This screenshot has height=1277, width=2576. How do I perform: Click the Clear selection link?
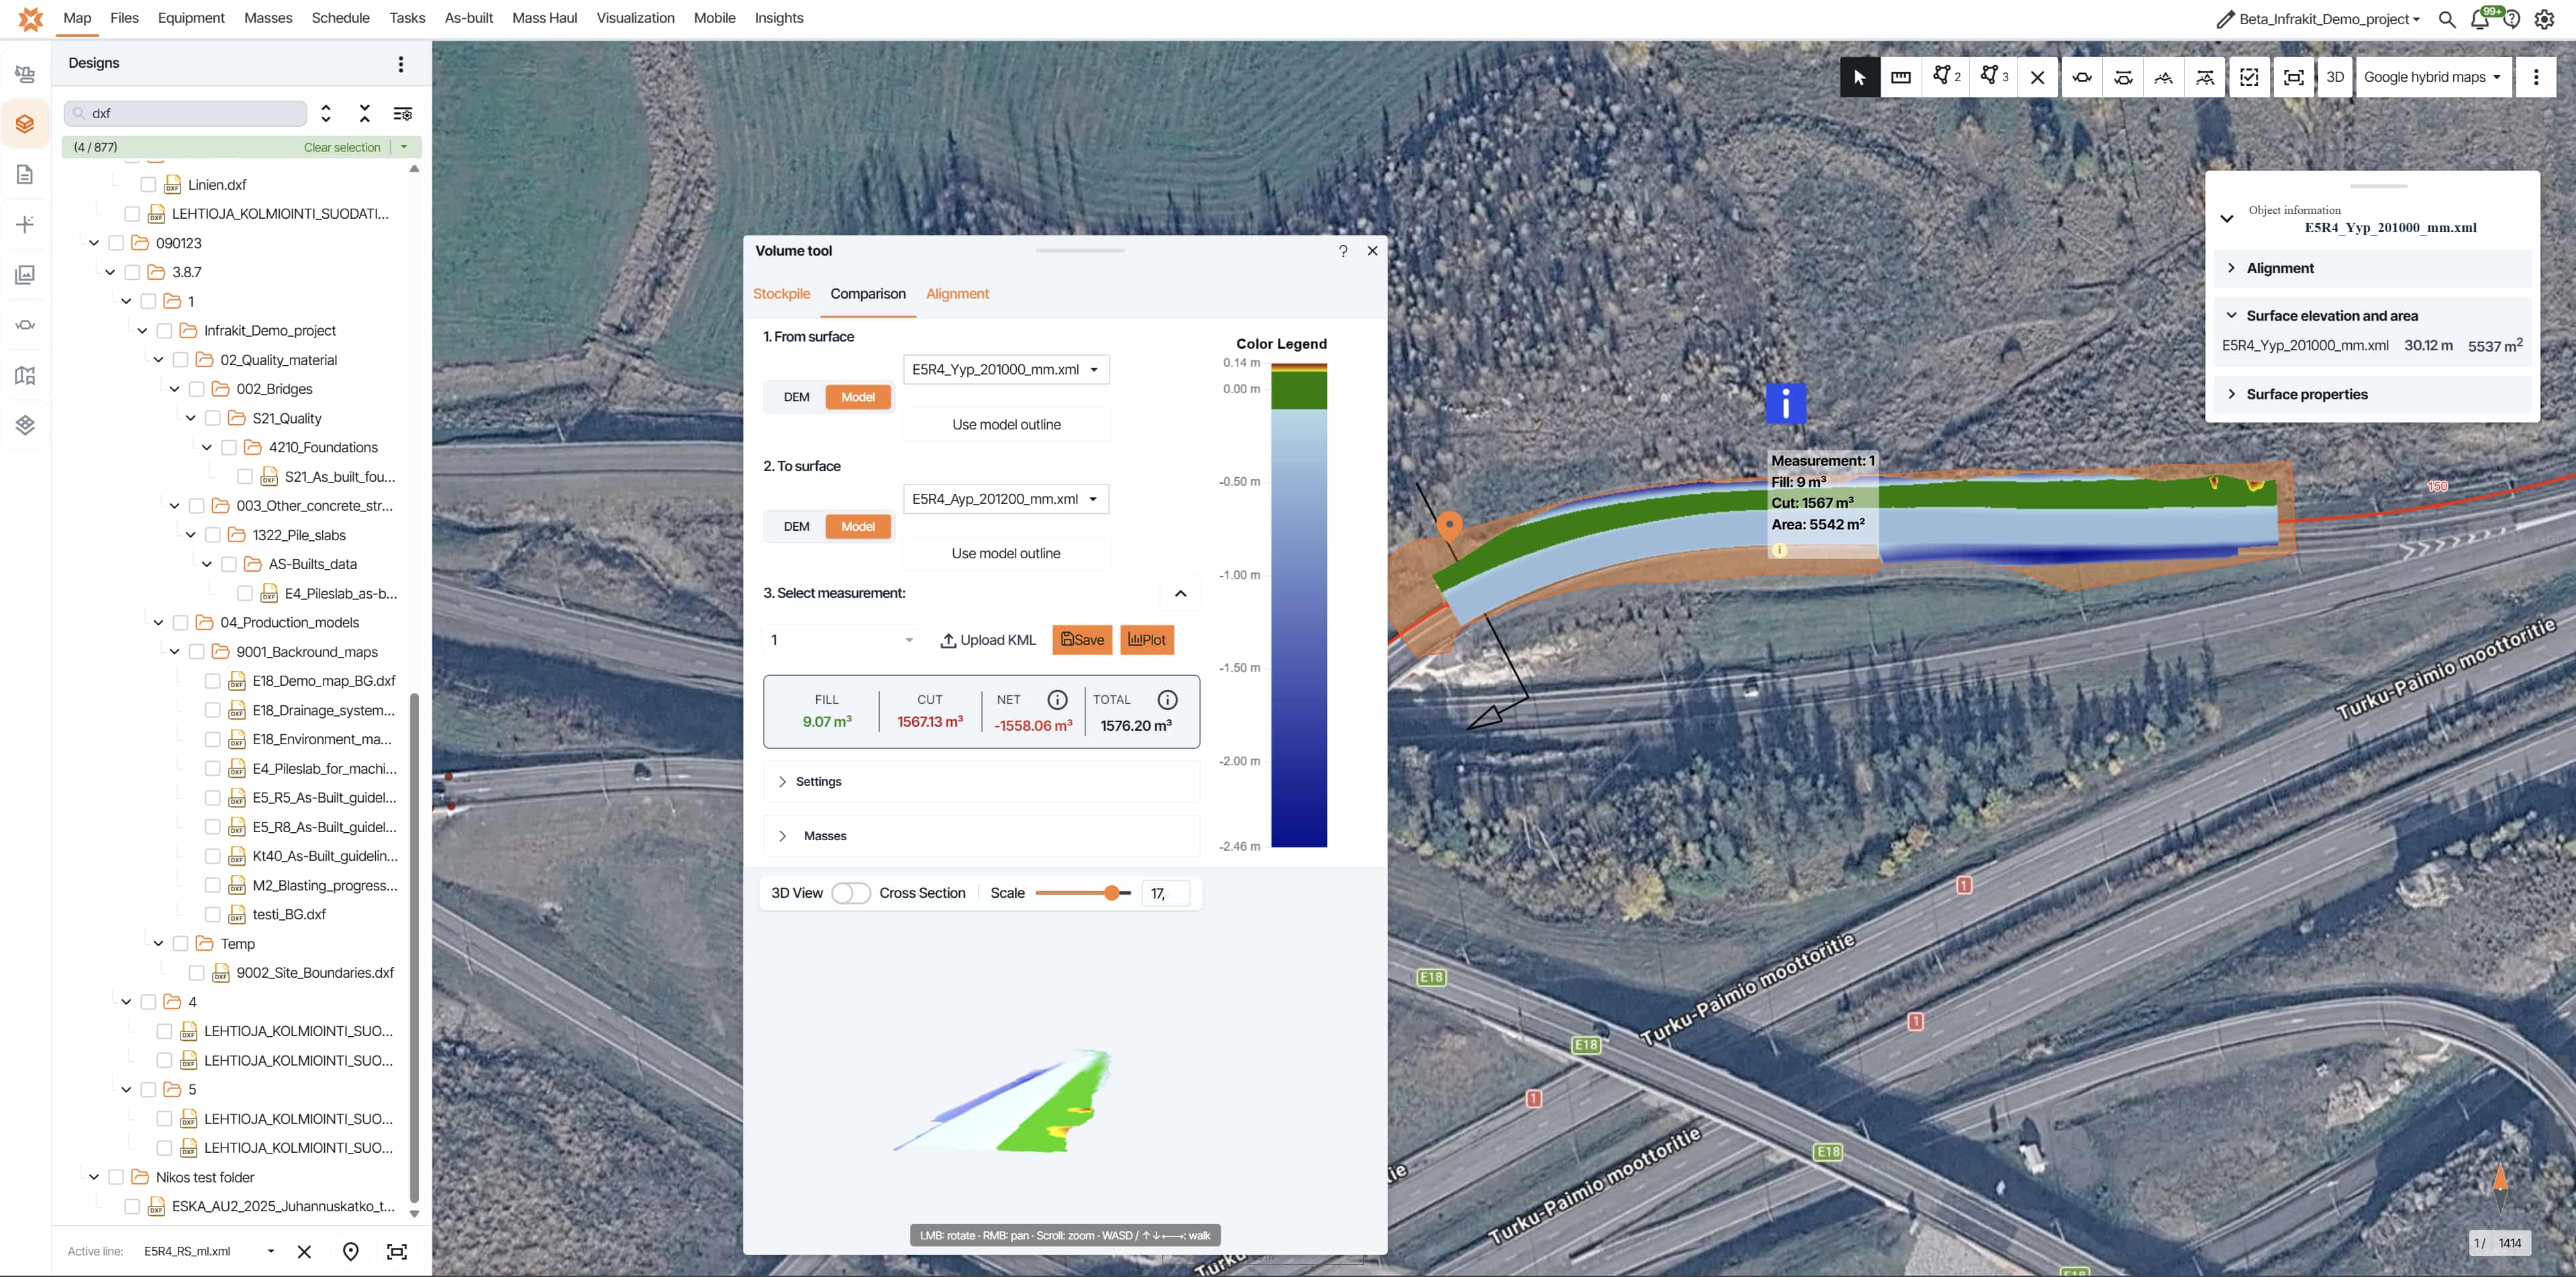coord(342,147)
